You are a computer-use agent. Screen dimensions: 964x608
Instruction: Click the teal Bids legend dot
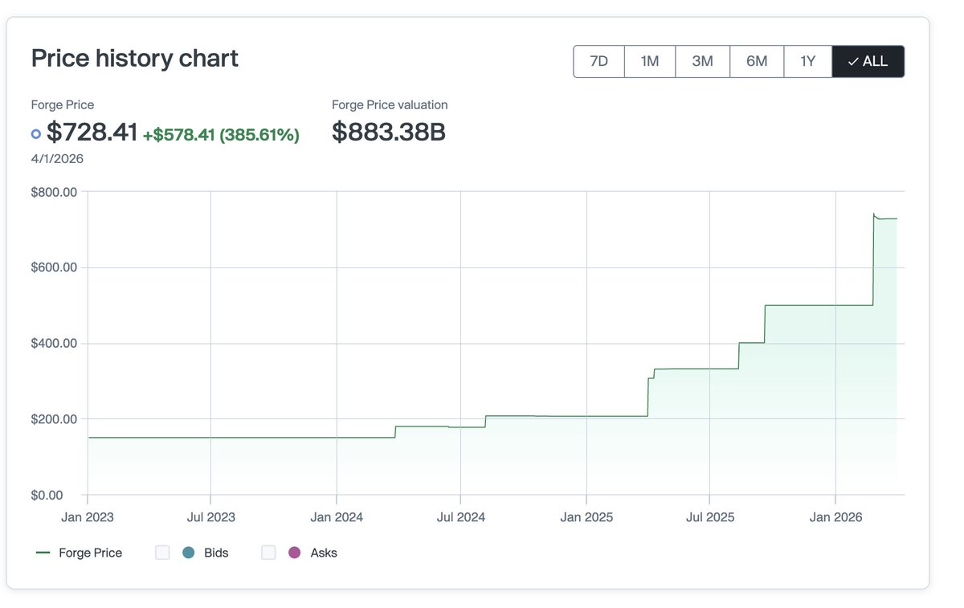(189, 553)
